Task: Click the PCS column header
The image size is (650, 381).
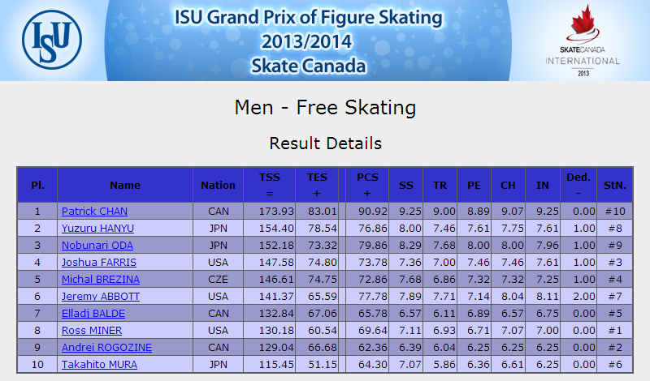Action: tap(367, 185)
